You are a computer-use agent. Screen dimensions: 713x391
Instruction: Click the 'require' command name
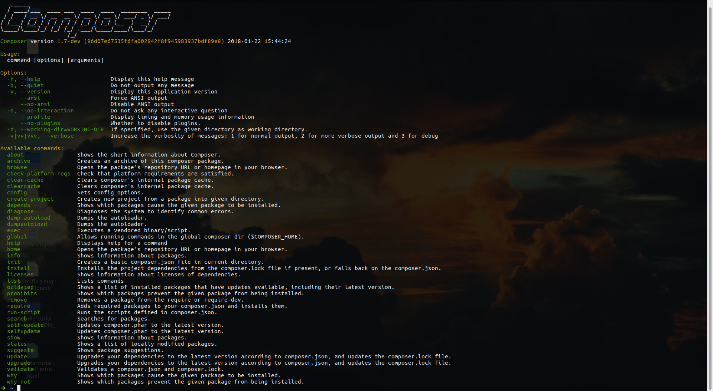[19, 306]
